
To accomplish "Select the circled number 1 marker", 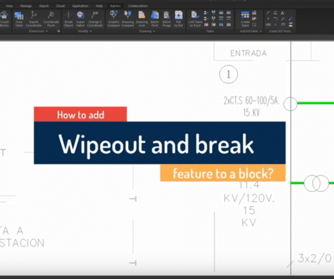I will tap(229, 74).
